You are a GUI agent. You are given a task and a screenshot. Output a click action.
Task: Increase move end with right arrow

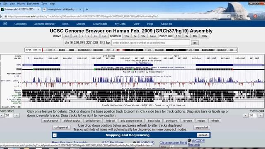[260, 115]
